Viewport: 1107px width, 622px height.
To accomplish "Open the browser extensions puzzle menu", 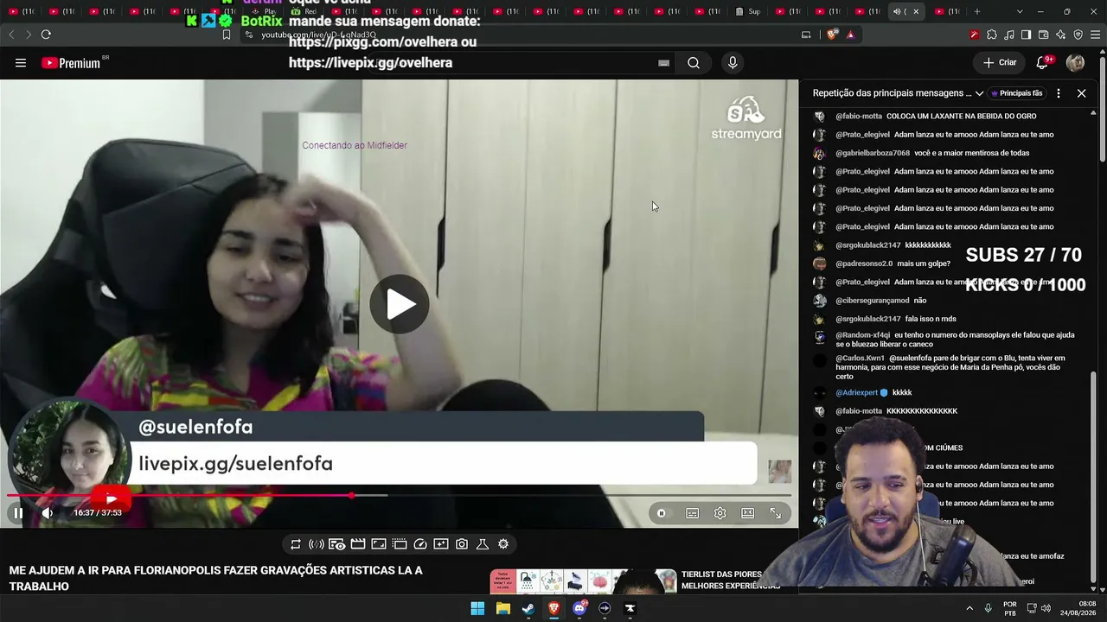I will point(992,35).
